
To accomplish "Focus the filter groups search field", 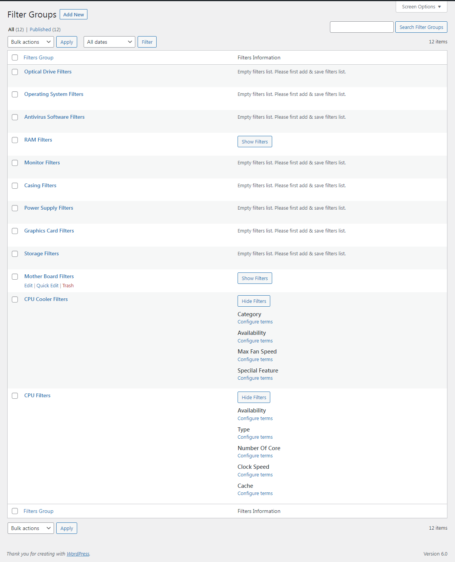I will pyautogui.click(x=361, y=27).
